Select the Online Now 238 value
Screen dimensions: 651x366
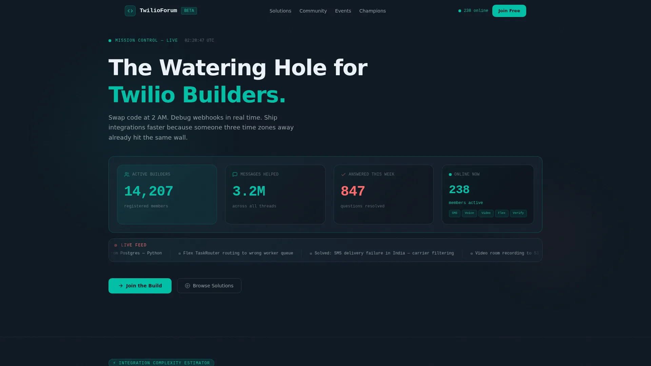coord(459,190)
